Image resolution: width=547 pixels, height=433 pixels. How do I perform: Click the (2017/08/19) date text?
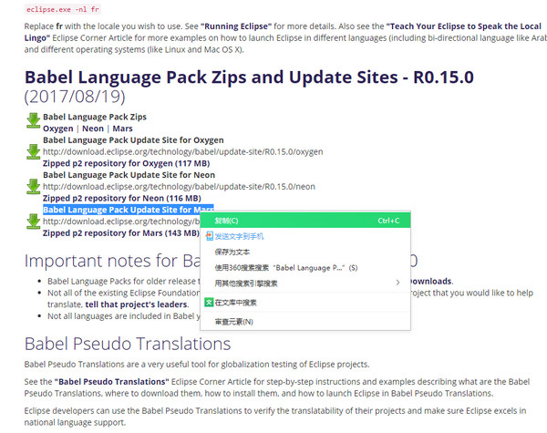click(x=75, y=97)
